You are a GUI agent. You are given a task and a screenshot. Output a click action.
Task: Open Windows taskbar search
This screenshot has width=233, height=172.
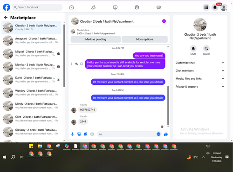point(13,157)
